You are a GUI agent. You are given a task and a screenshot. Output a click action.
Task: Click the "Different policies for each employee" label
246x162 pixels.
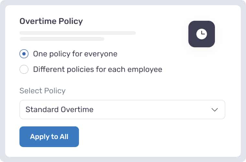pyautogui.click(x=97, y=69)
